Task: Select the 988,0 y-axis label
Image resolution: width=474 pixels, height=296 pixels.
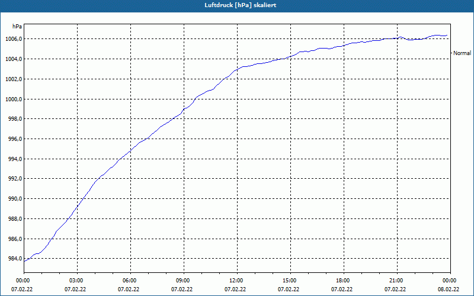Action: click(x=15, y=218)
